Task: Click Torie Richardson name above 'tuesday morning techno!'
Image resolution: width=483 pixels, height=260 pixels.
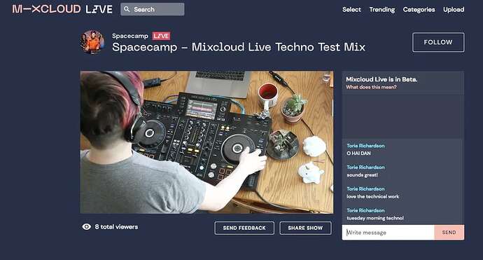Action: [365, 210]
